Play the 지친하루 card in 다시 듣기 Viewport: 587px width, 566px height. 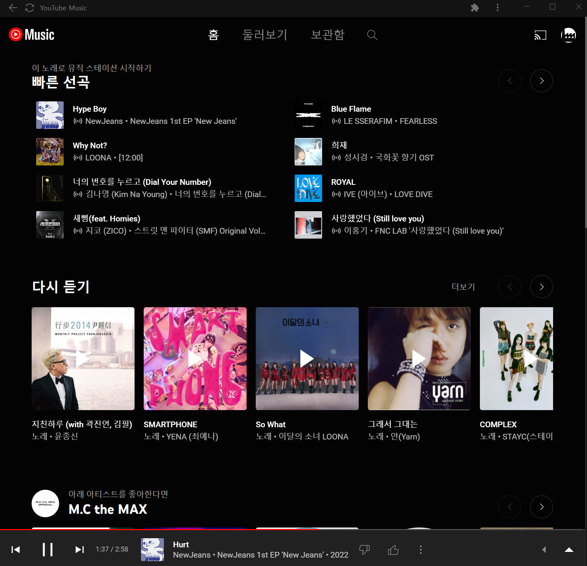click(83, 359)
